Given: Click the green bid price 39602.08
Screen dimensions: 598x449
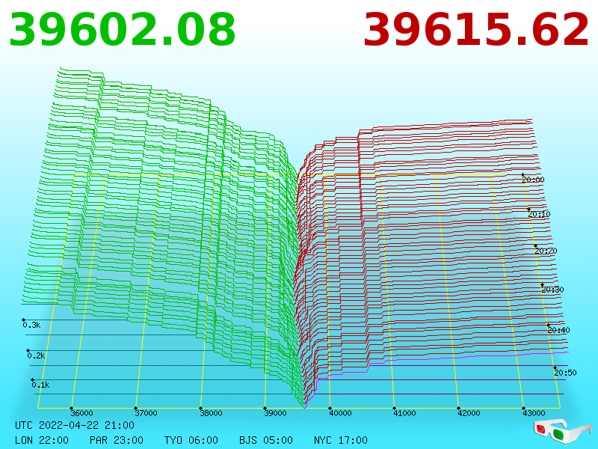Looking at the screenshot, I should point(122,30).
